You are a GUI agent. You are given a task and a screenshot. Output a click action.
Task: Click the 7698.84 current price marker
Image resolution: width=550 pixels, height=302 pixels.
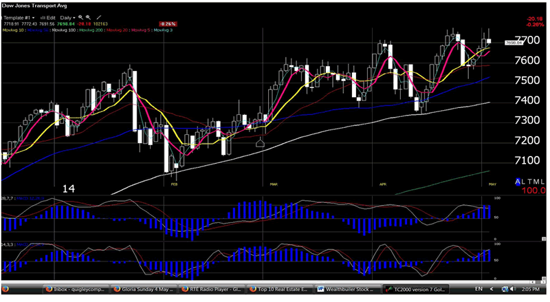pos(514,43)
